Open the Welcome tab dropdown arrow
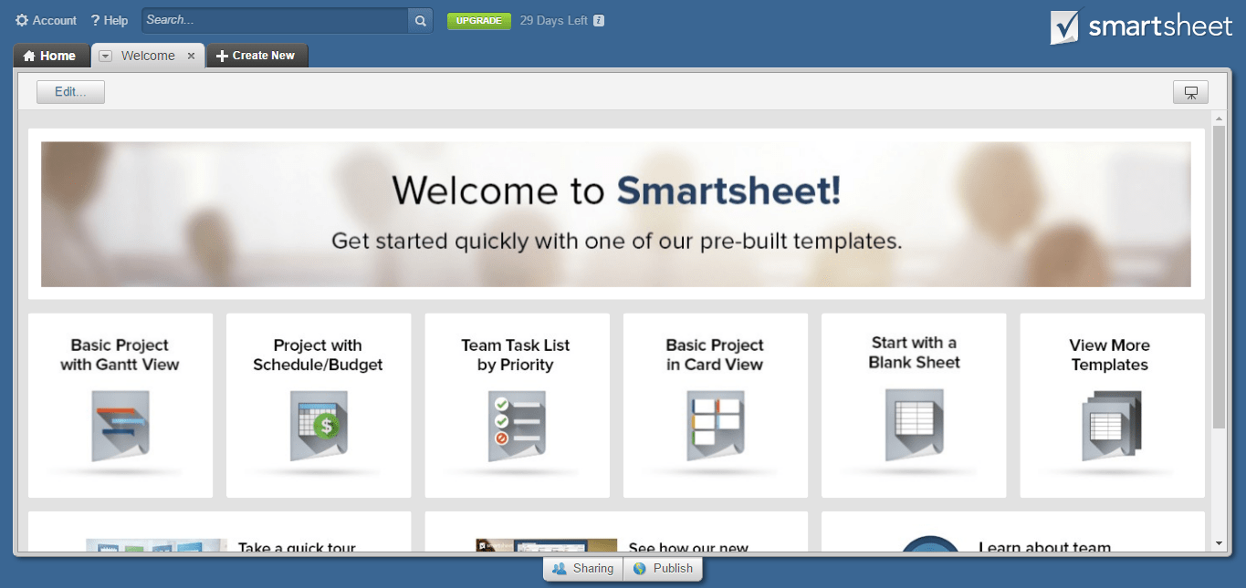Image resolution: width=1246 pixels, height=588 pixels. point(106,56)
